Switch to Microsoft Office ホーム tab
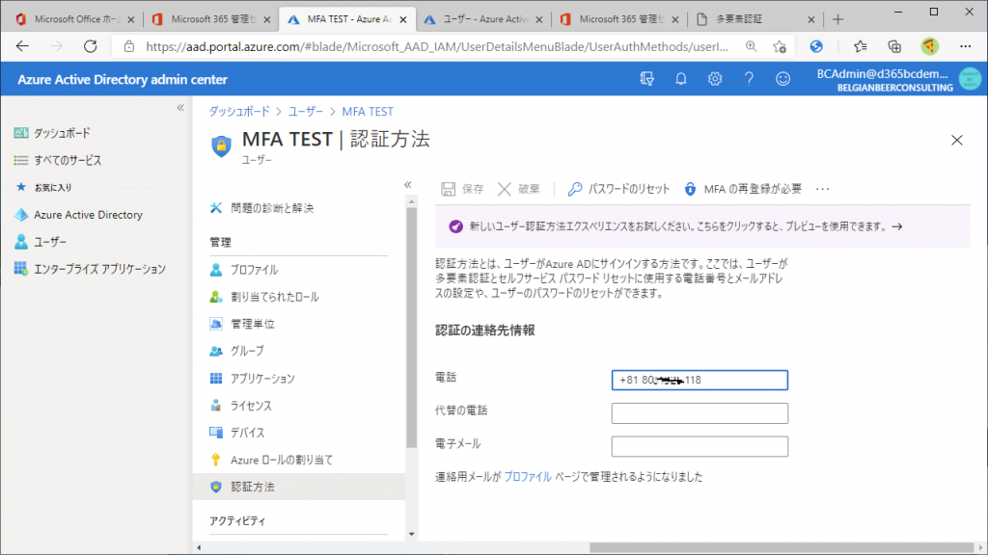 [73, 19]
